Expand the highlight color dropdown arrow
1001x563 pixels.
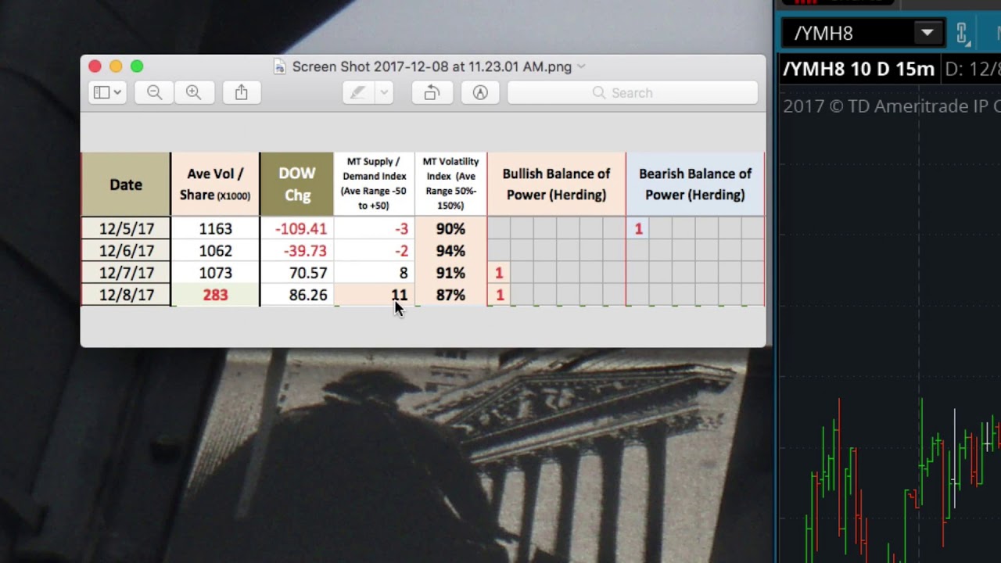click(x=384, y=92)
